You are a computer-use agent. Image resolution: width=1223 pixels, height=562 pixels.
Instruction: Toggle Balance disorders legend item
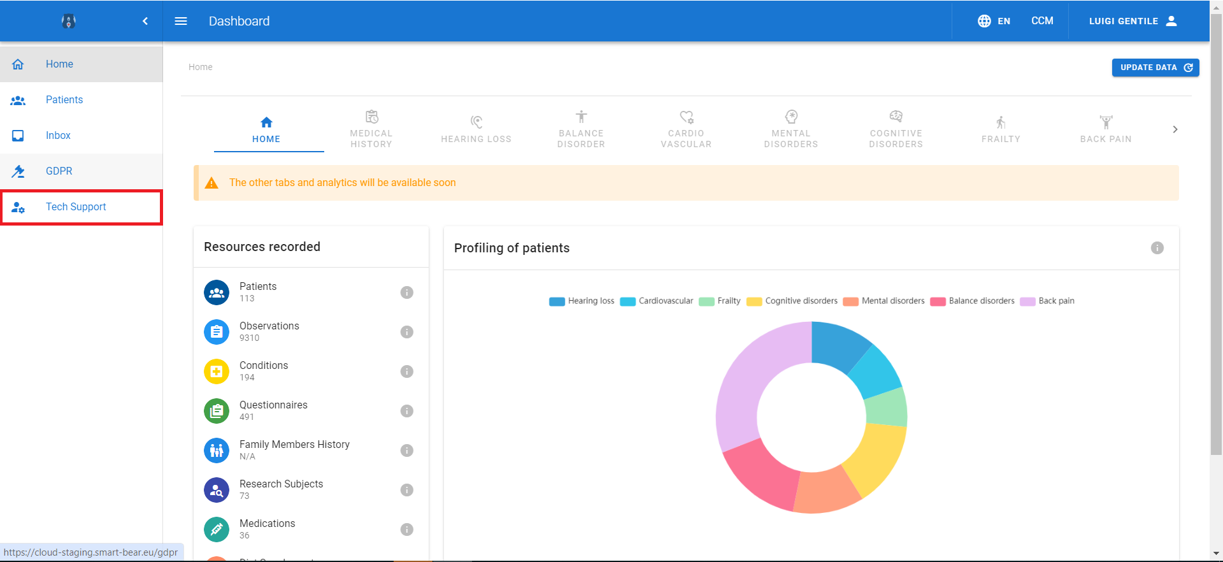(x=972, y=301)
